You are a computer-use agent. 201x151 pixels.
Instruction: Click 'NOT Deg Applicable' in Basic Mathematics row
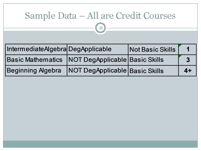(x=97, y=60)
